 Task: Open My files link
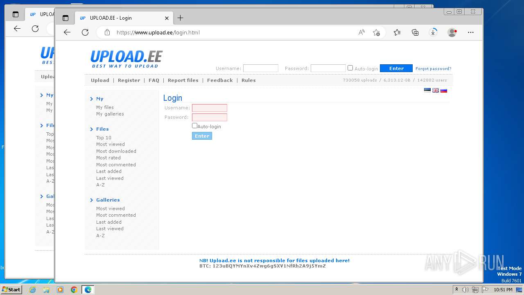[x=105, y=107]
